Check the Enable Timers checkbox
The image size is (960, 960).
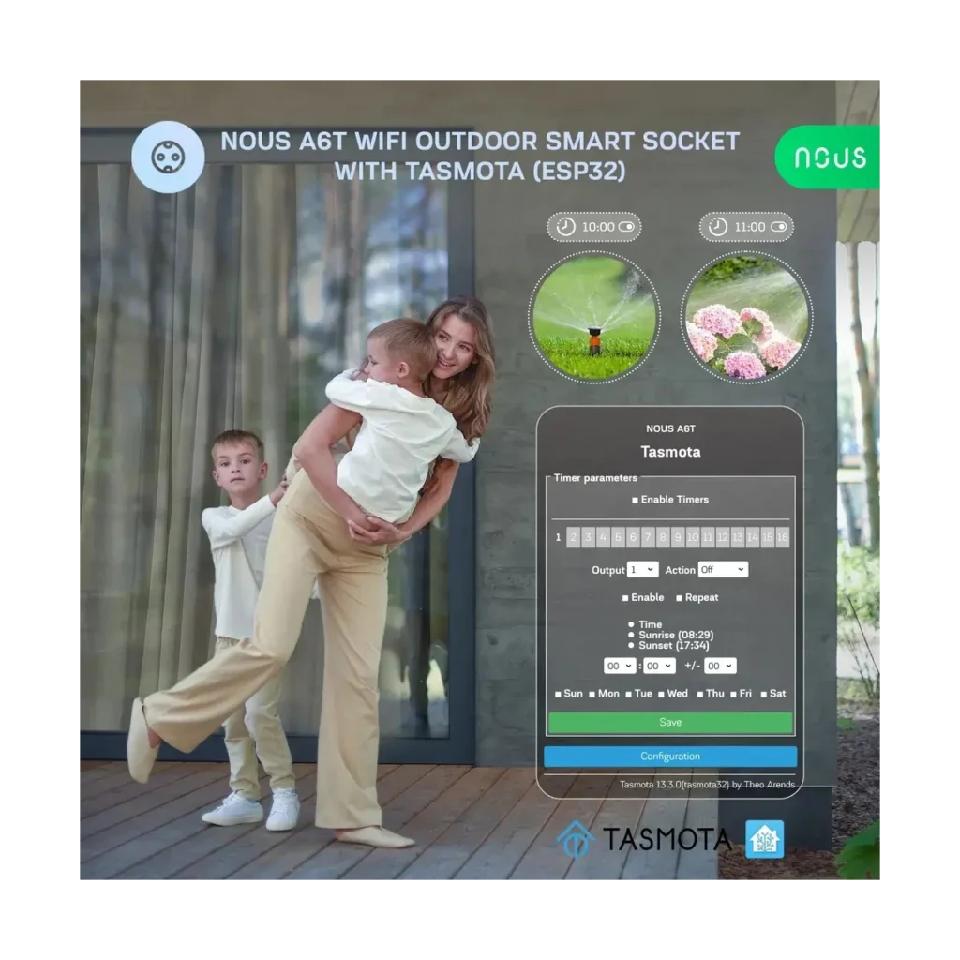click(x=635, y=501)
